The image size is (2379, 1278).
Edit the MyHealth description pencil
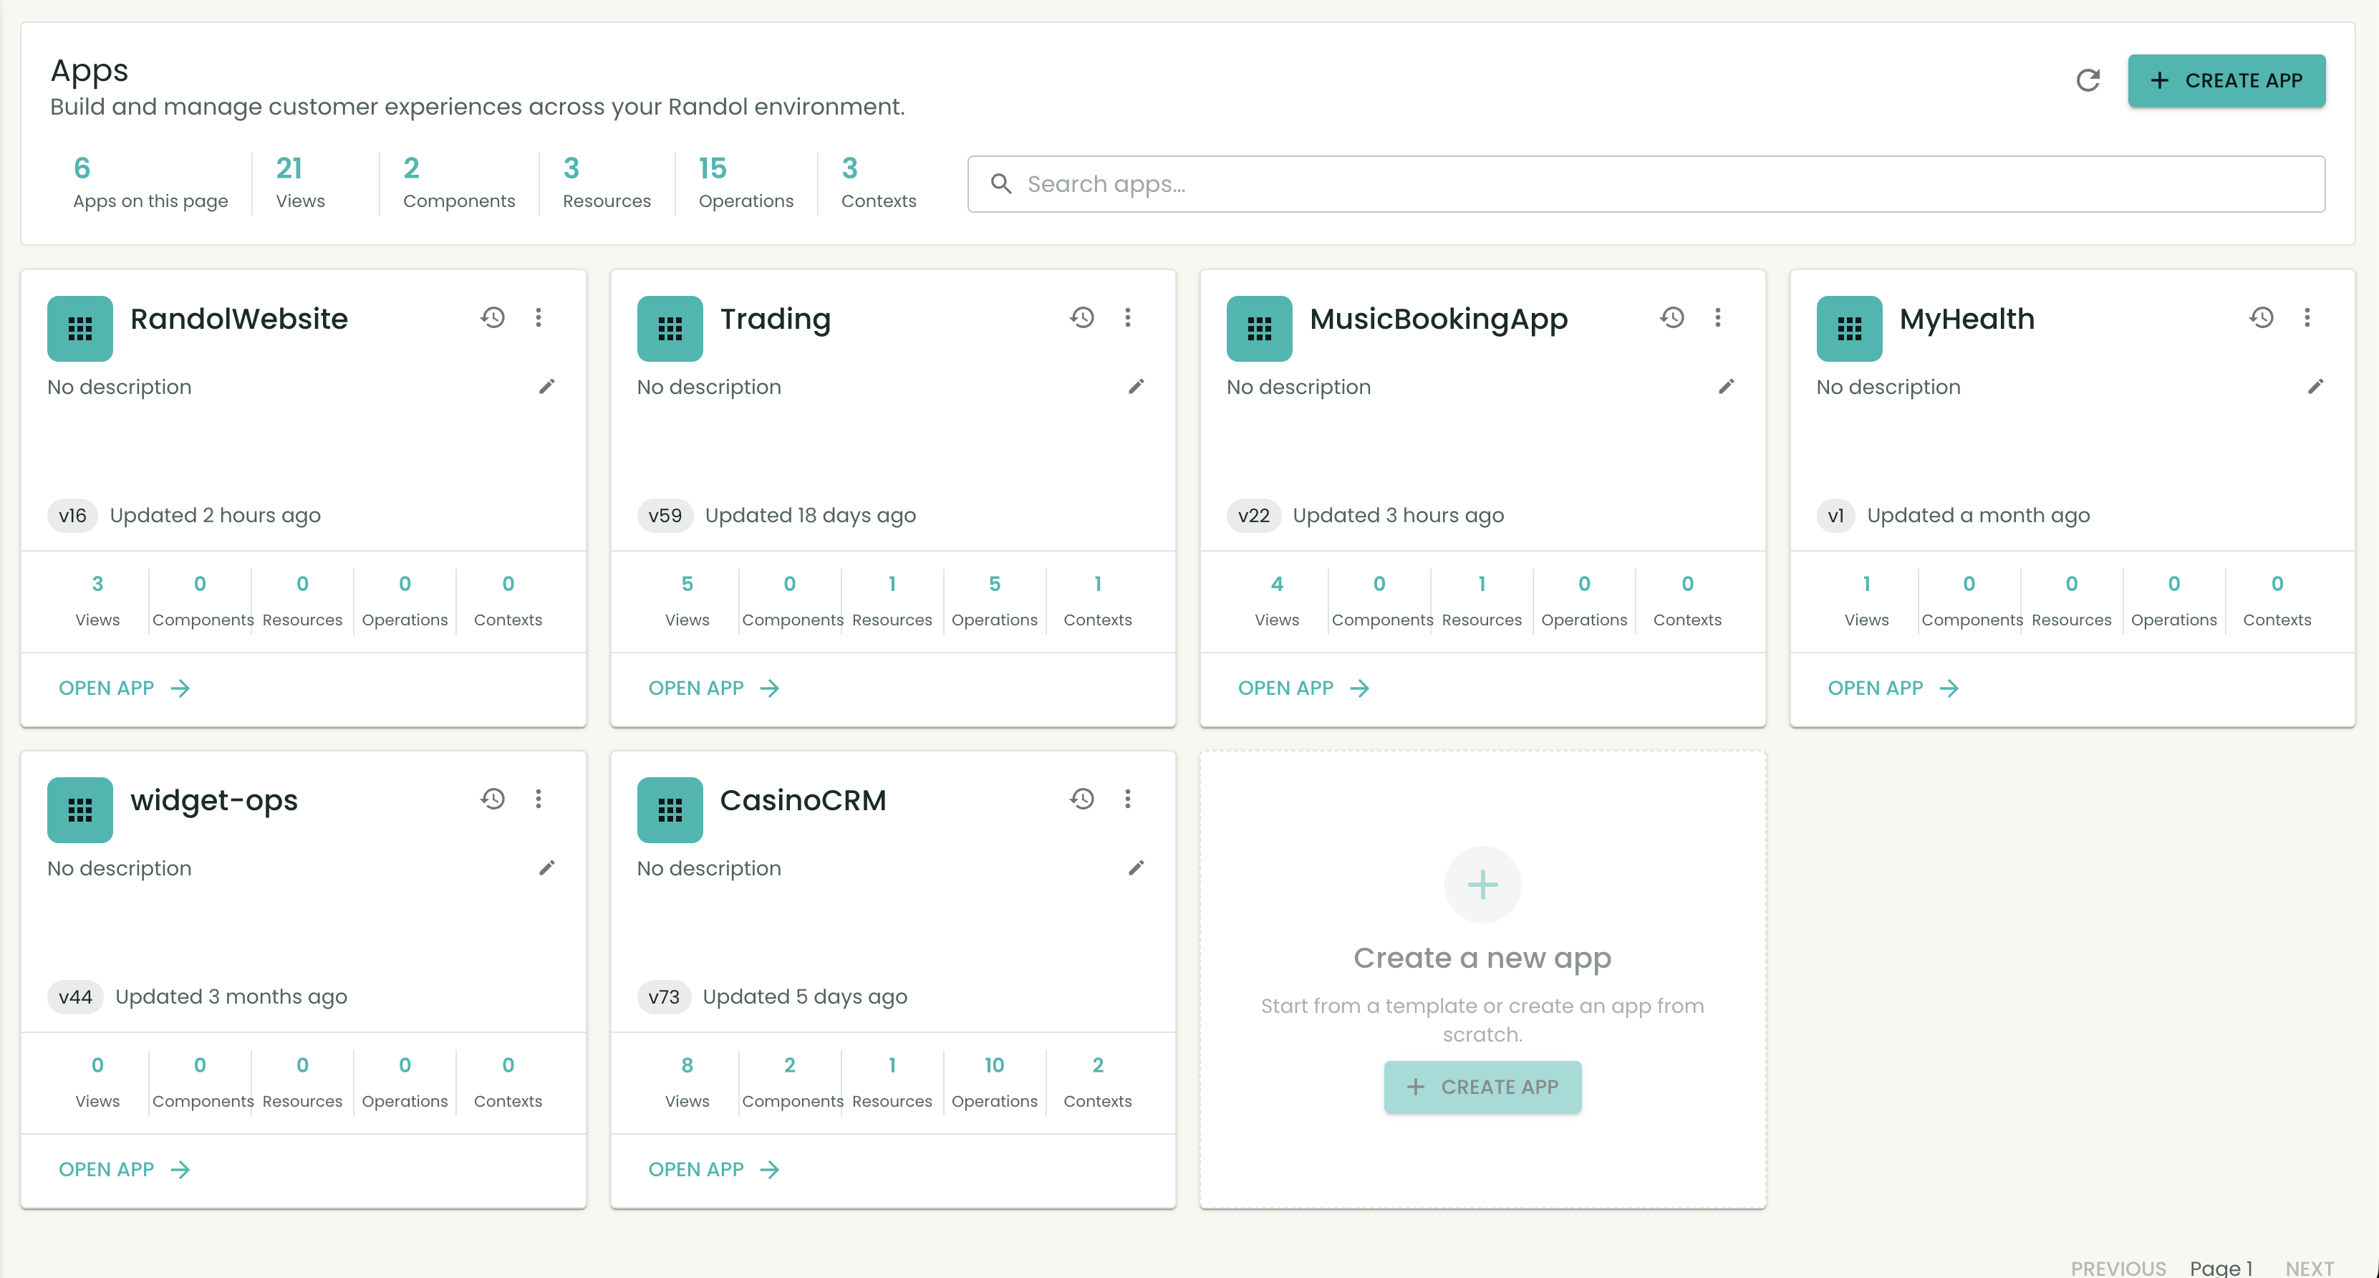point(2315,386)
